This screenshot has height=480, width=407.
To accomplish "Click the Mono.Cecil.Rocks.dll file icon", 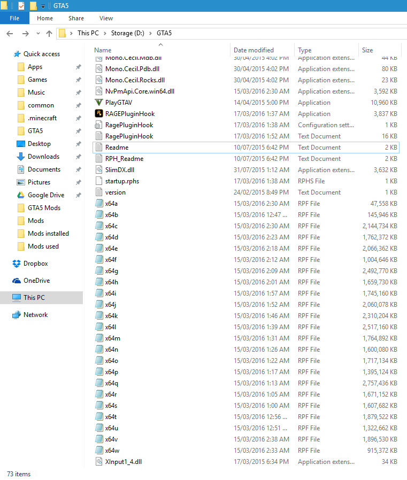I will coord(98,80).
